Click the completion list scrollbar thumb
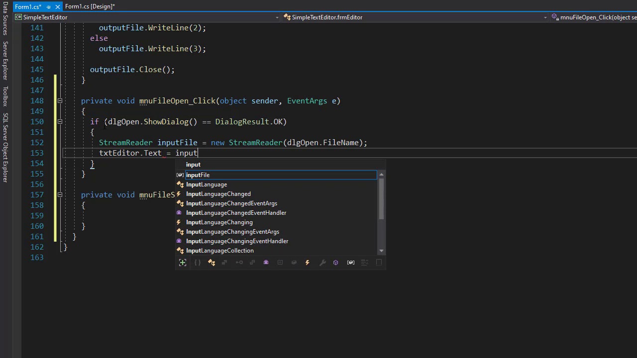Image resolution: width=637 pixels, height=358 pixels. click(382, 199)
